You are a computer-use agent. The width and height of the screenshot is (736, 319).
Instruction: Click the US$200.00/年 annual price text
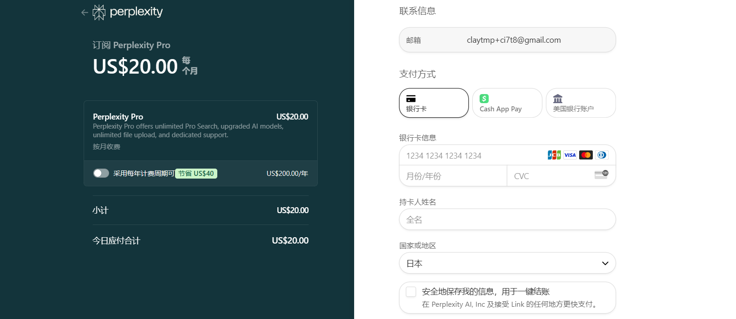point(287,174)
